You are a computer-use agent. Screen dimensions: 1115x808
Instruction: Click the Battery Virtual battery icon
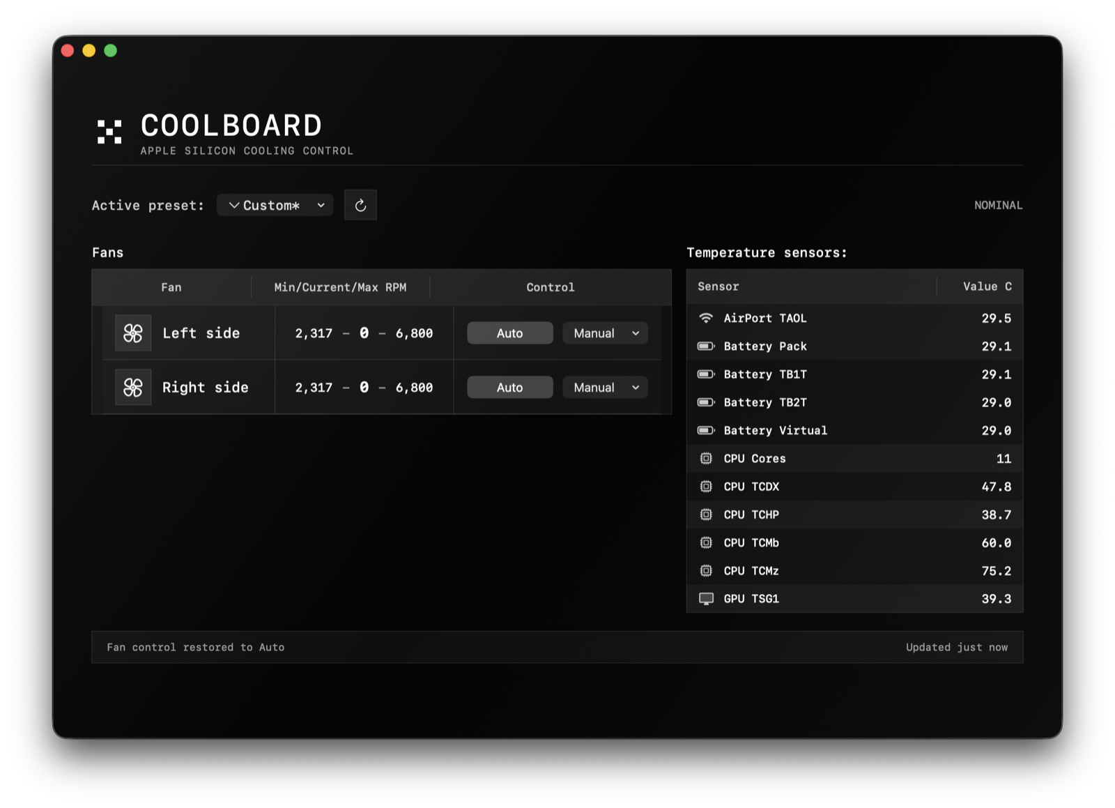[x=706, y=430]
